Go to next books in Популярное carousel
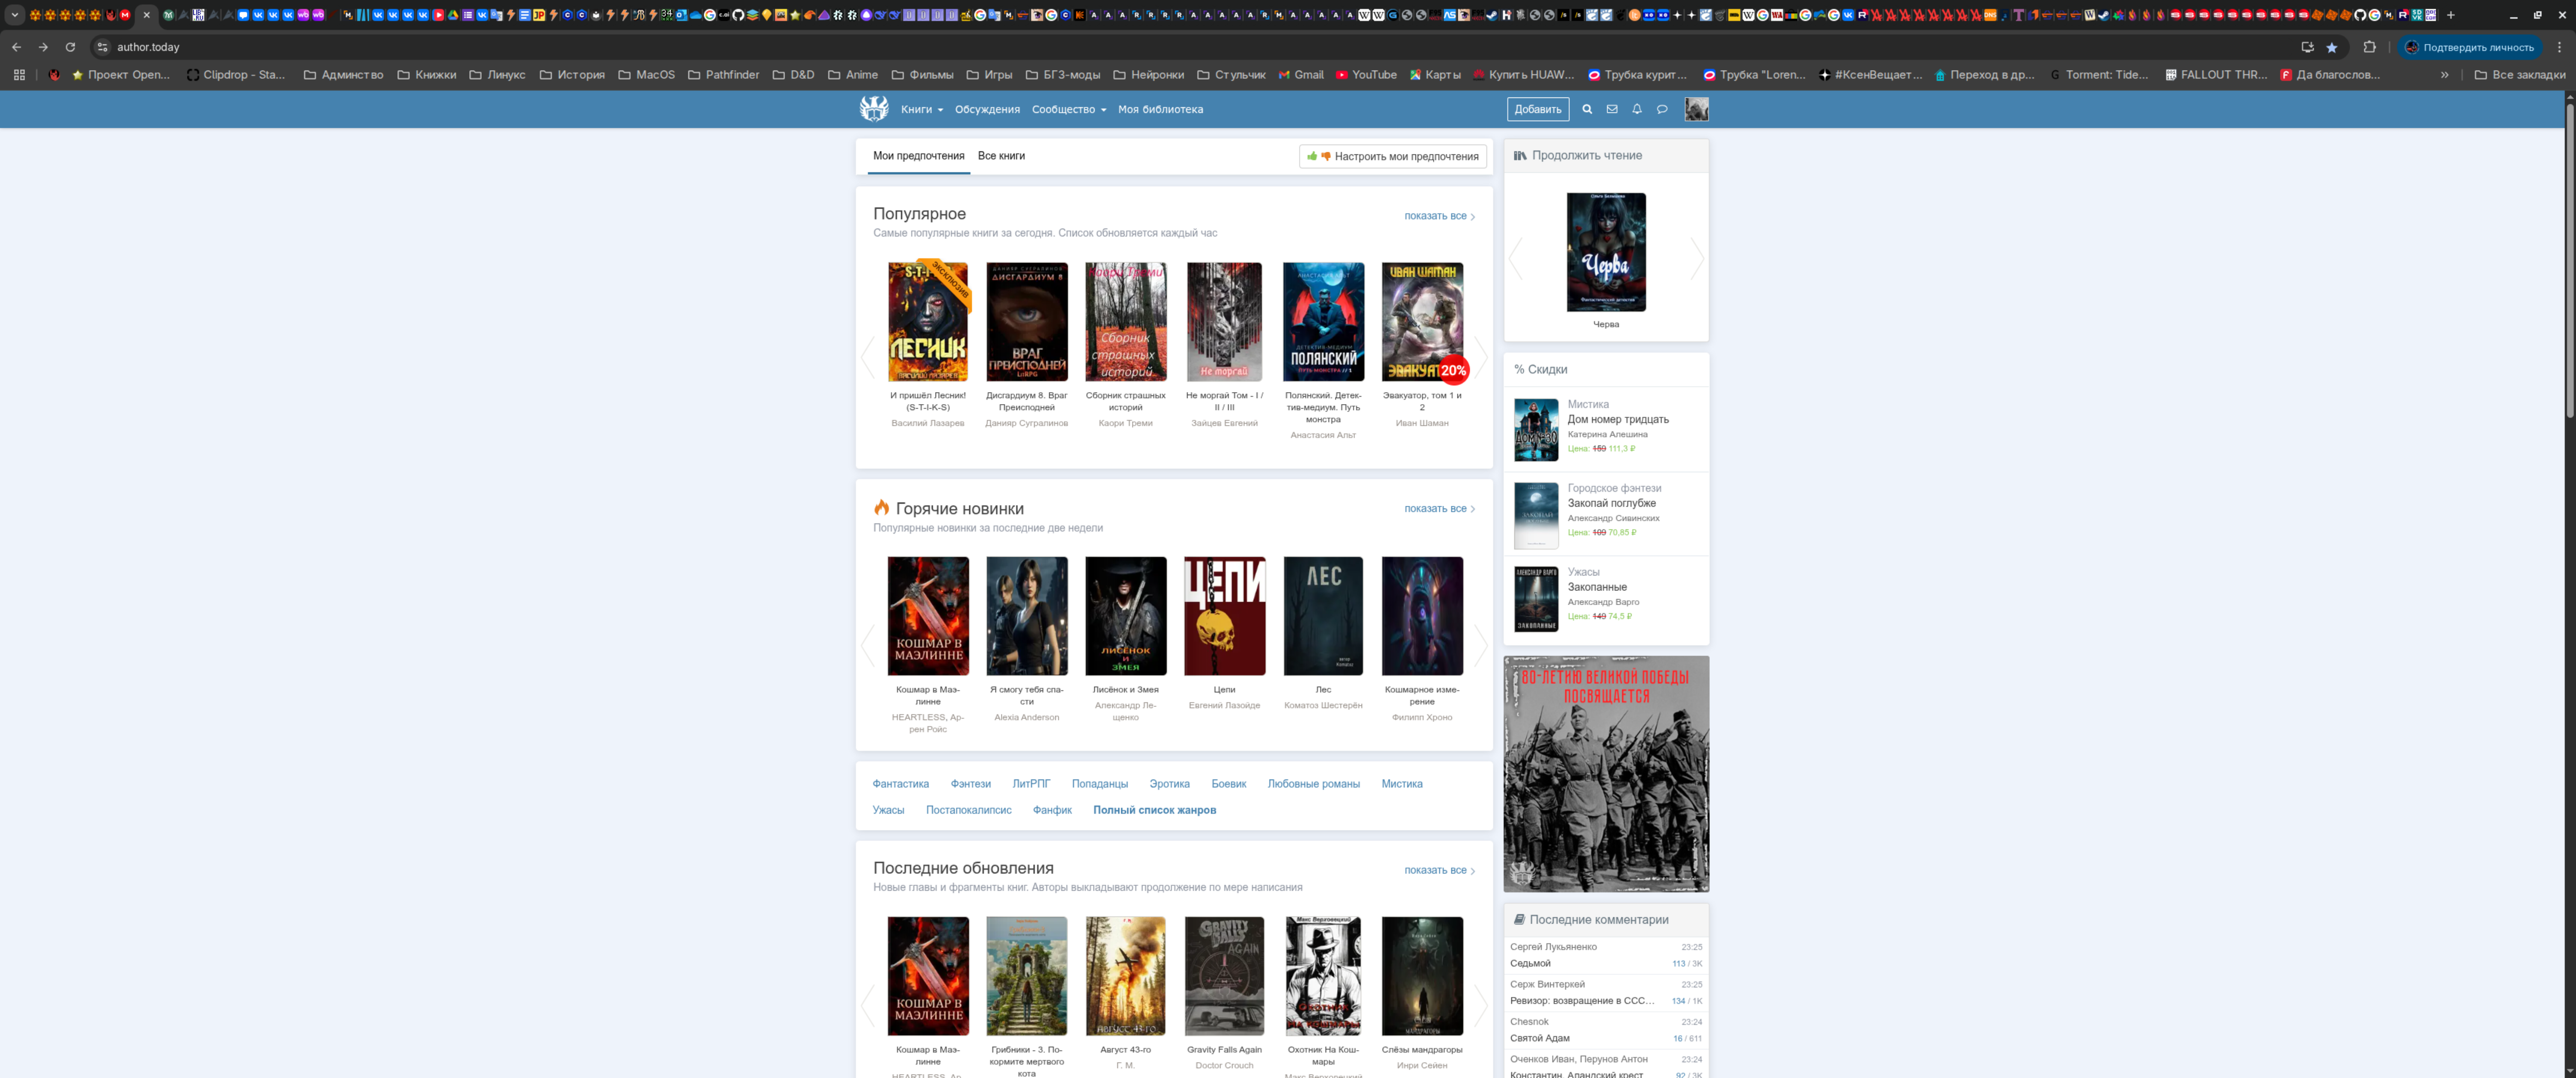Viewport: 2576px width, 1078px height. 1481,358
